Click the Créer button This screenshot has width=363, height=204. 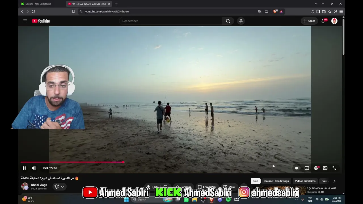click(309, 21)
